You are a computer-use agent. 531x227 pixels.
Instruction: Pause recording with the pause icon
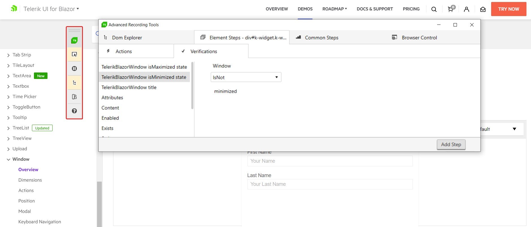pyautogui.click(x=74, y=69)
